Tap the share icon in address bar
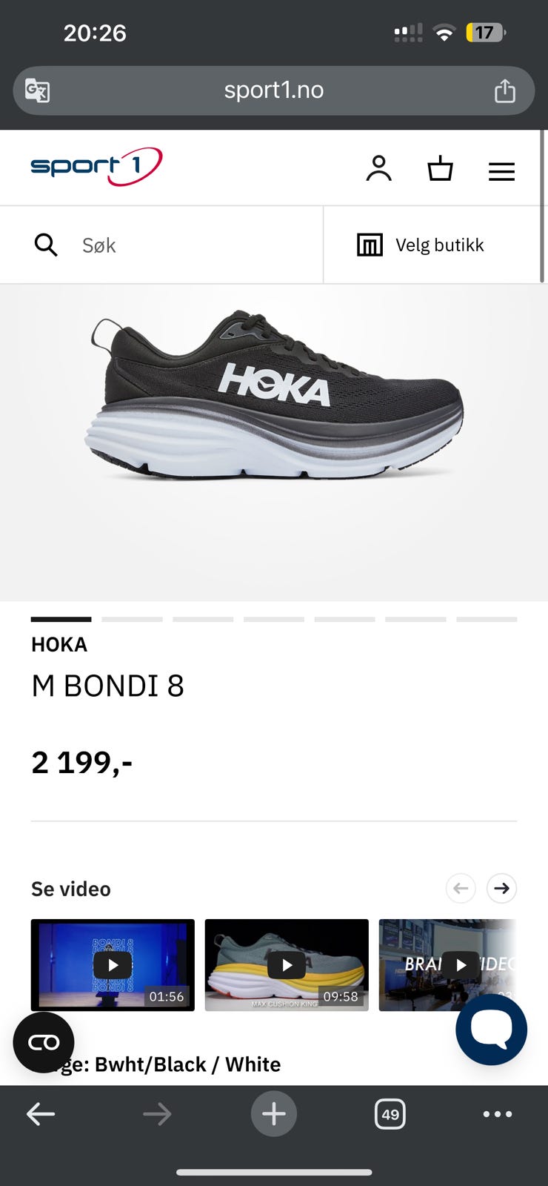The image size is (548, 1186). coord(505,90)
